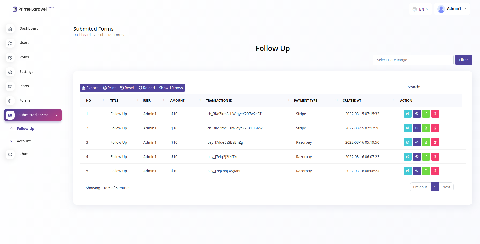
Task: Open Plans using the wallet icon
Action: 10,86
